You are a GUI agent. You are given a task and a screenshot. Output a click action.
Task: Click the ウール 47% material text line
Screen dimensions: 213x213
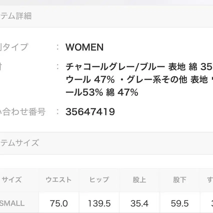90,80
